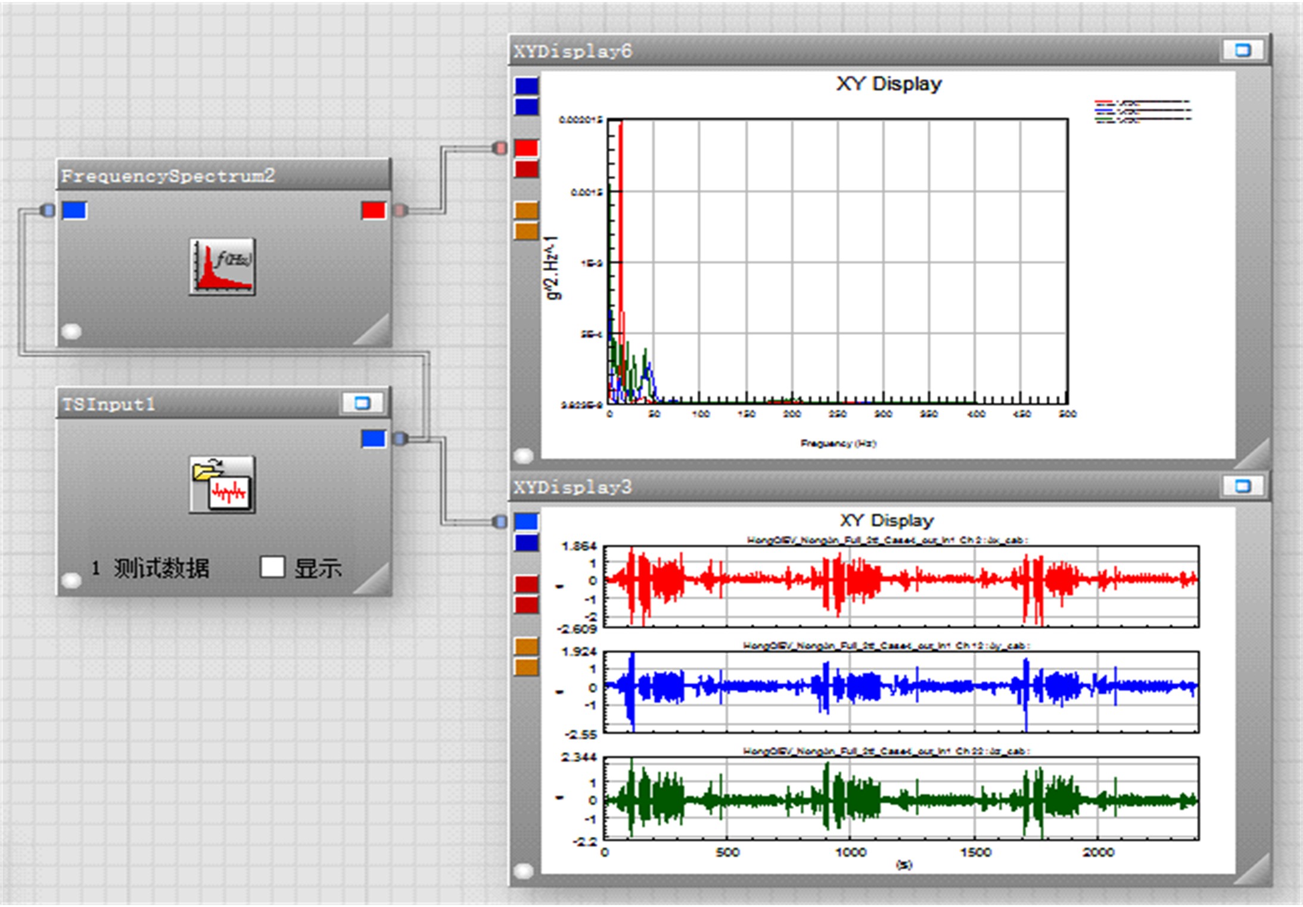Select the connected bright blue pad on XYDisplay3

526,522
